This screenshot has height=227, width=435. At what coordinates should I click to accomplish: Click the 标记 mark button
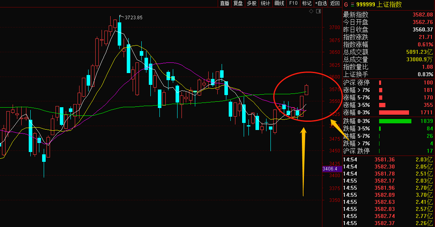click(x=307, y=3)
